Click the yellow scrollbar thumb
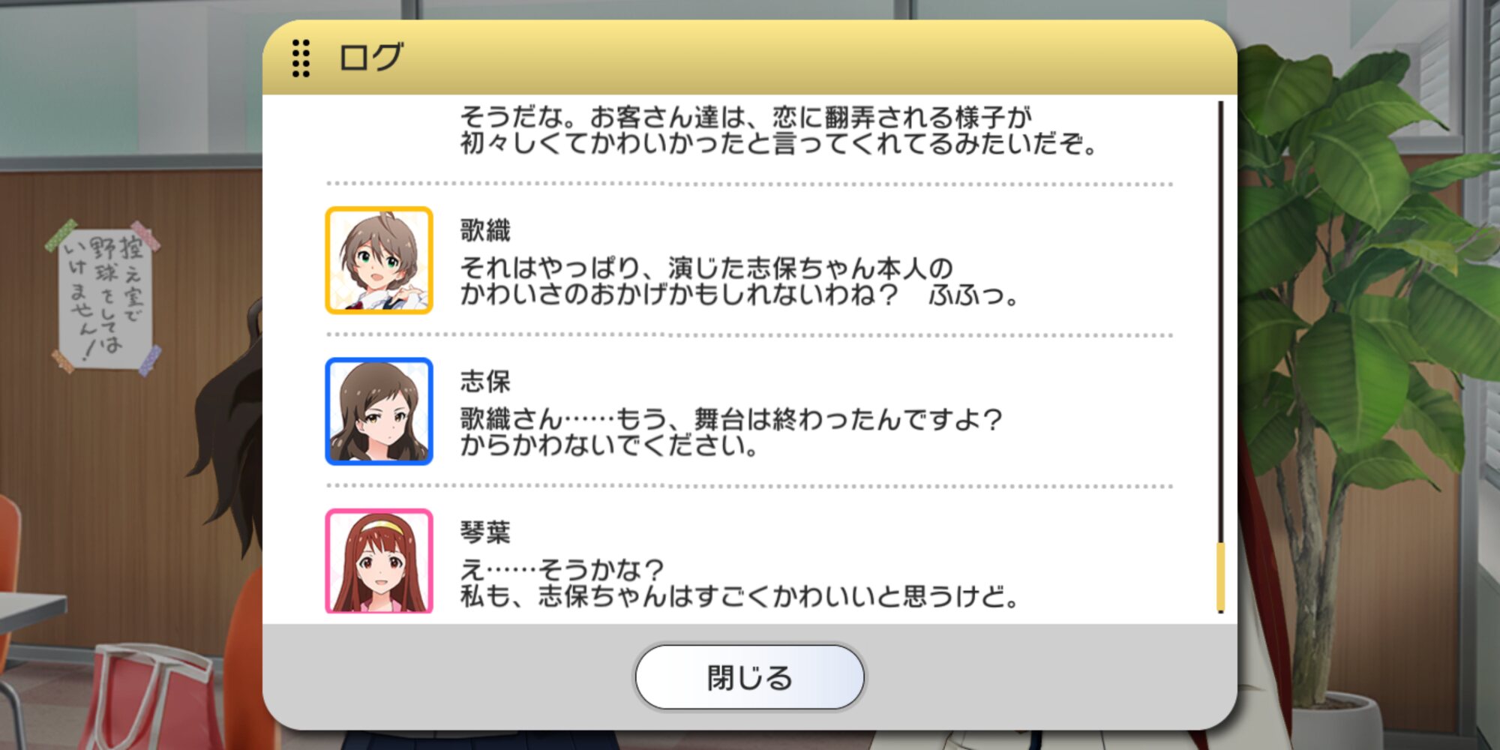 (x=1220, y=576)
